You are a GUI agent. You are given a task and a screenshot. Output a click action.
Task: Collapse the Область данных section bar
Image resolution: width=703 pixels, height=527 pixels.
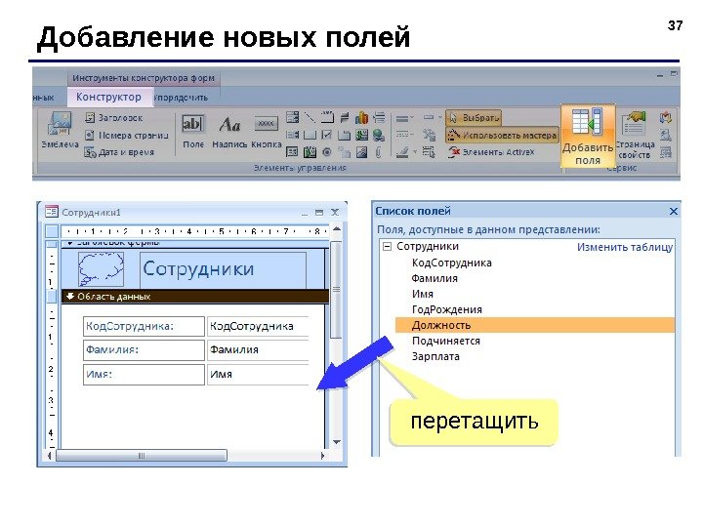[x=195, y=297]
